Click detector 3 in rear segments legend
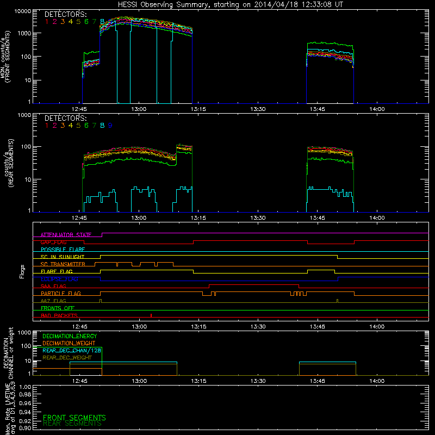The height and width of the screenshot is (435, 435). pyautogui.click(x=63, y=126)
